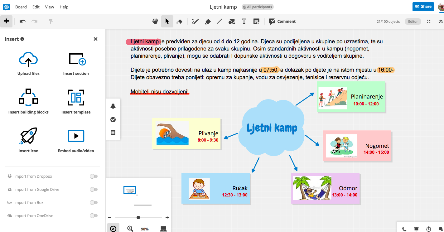Screen dimensions: 444x232
Task: Adjust the zoom level slider
Action: click(x=138, y=217)
